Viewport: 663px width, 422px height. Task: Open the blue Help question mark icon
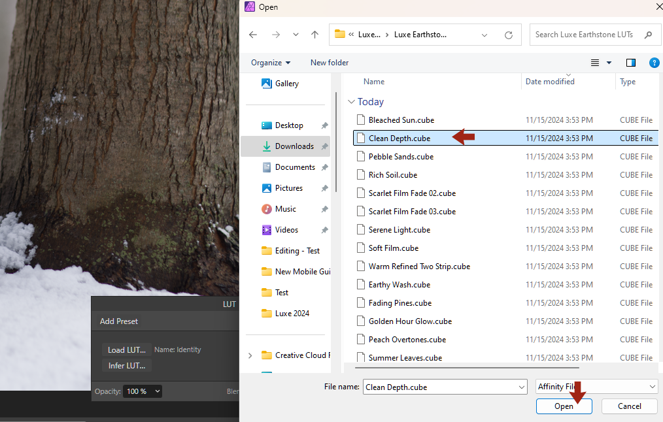click(654, 62)
